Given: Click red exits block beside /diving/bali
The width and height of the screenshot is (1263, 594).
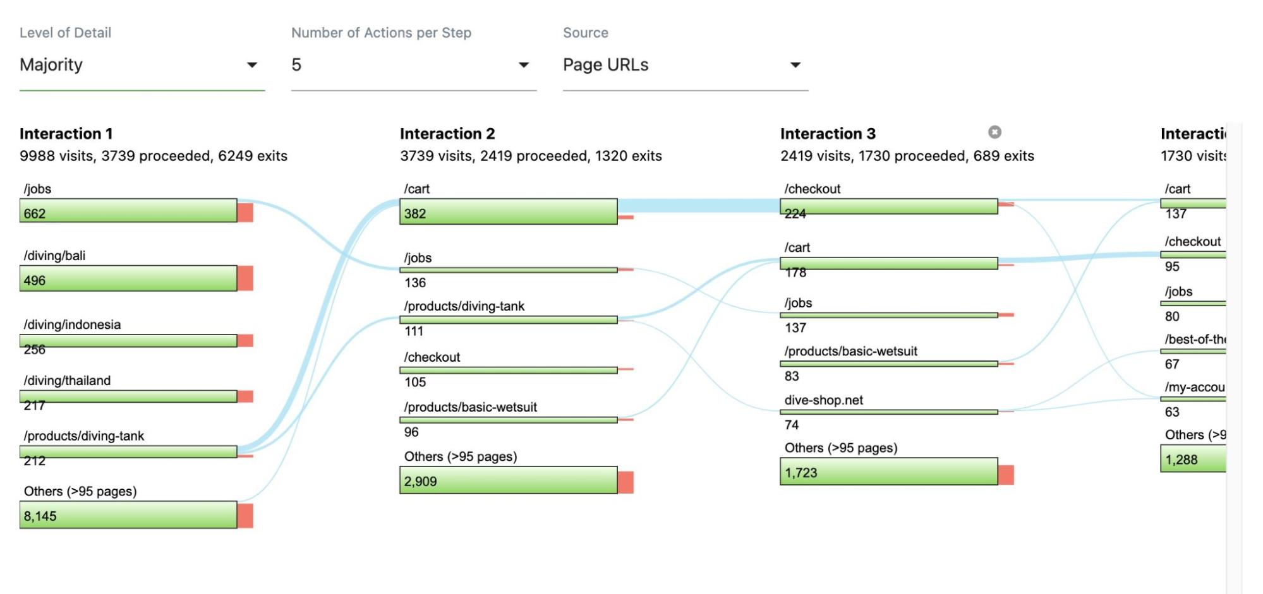Looking at the screenshot, I should point(246,278).
